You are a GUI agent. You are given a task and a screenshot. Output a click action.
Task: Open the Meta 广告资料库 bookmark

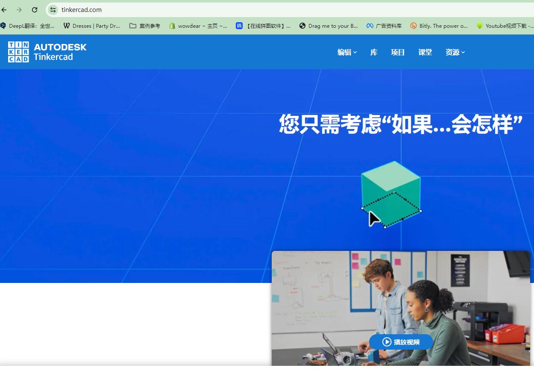(384, 26)
